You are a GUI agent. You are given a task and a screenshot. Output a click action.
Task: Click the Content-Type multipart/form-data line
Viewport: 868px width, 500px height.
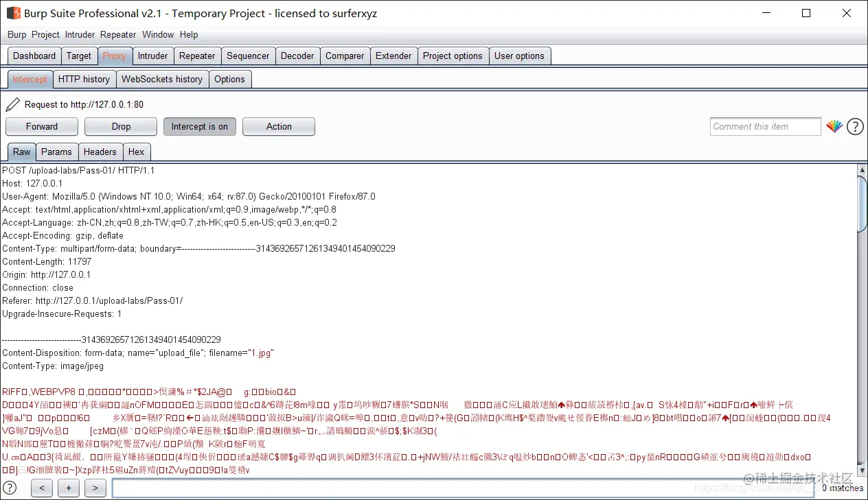(x=198, y=249)
